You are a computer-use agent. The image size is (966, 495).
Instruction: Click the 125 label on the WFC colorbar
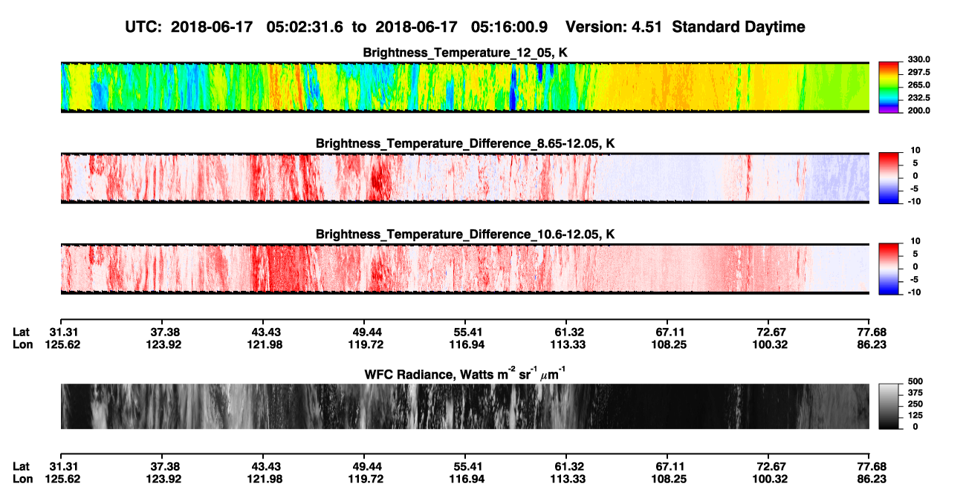pyautogui.click(x=917, y=416)
